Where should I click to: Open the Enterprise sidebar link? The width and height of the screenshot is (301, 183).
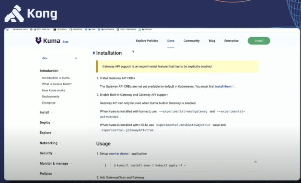click(x=49, y=103)
